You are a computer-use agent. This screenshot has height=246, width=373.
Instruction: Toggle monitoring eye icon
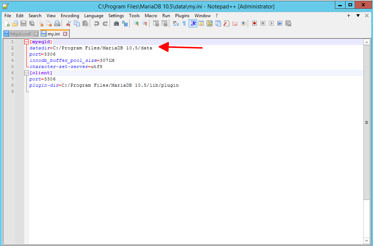(x=243, y=23)
